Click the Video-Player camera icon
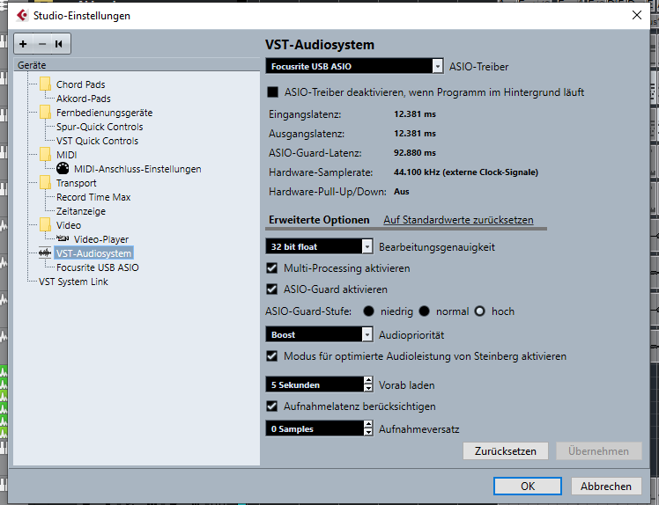The width and height of the screenshot is (659, 505). (63, 238)
